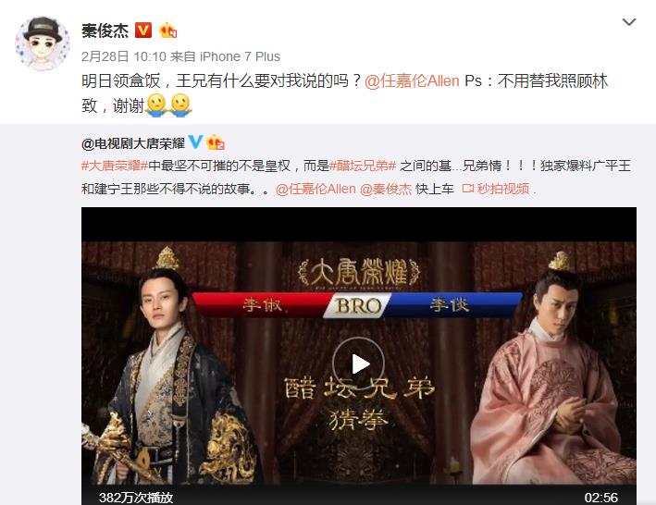
Task: Open the @任嘉伦Allen mention in repost
Action: point(316,189)
